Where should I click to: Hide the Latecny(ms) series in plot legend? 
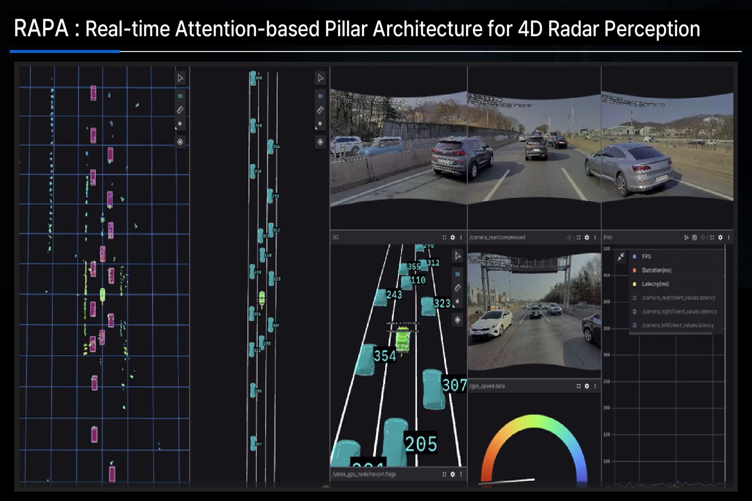(655, 284)
